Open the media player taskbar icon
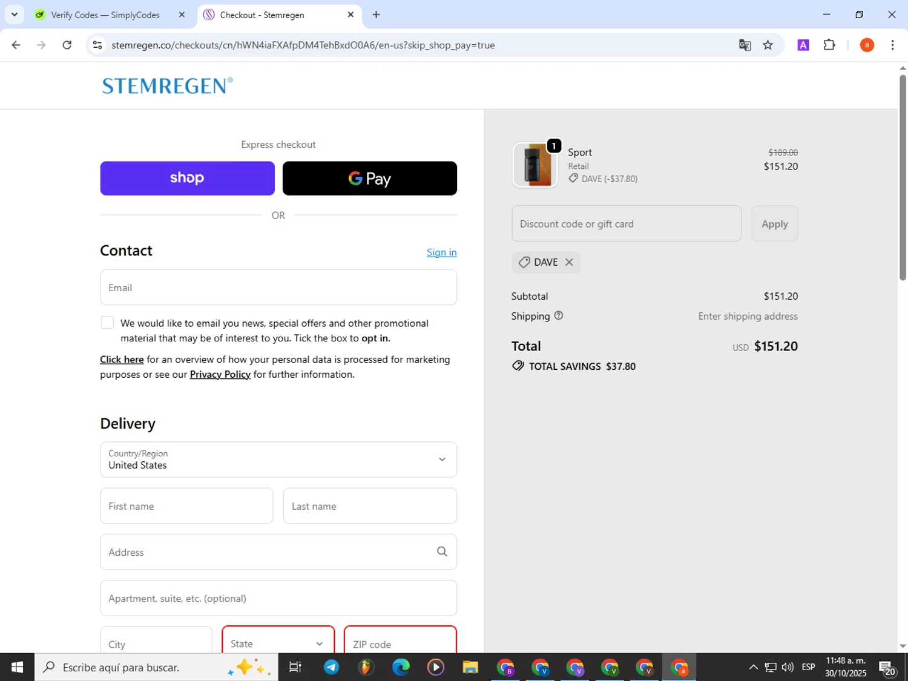The image size is (908, 681). click(435, 667)
